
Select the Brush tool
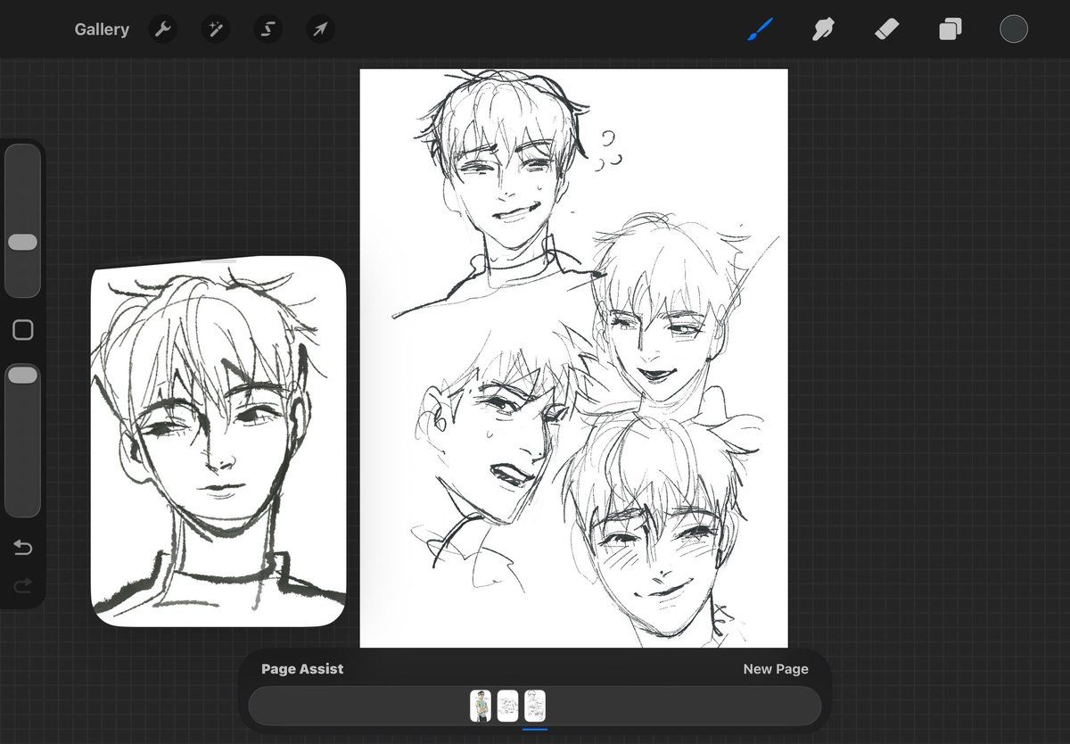click(759, 28)
